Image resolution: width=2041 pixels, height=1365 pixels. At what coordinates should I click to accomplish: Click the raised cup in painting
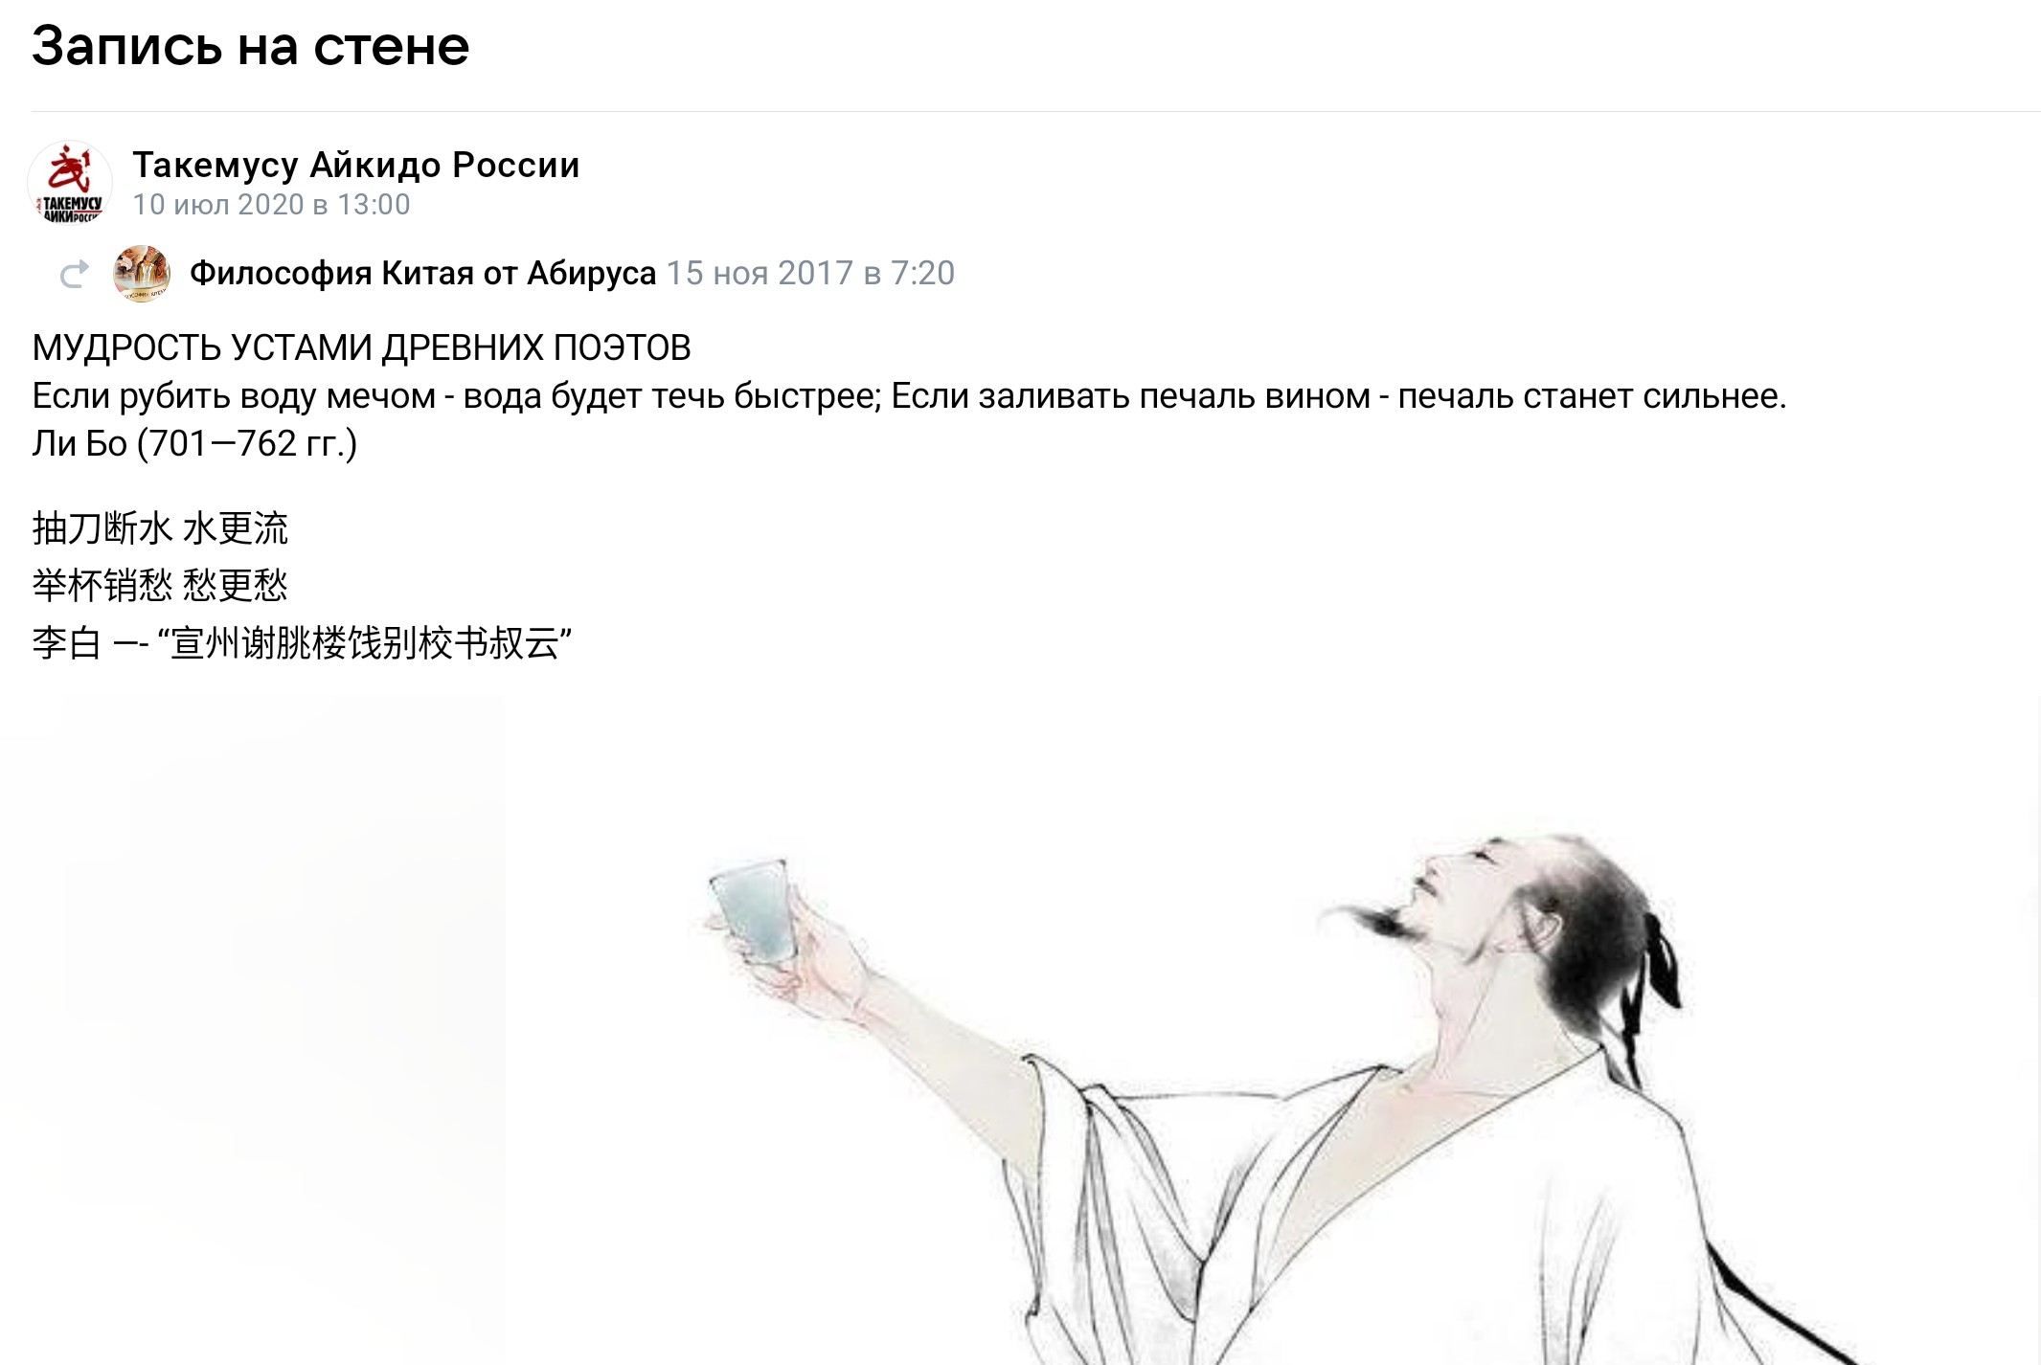[754, 909]
